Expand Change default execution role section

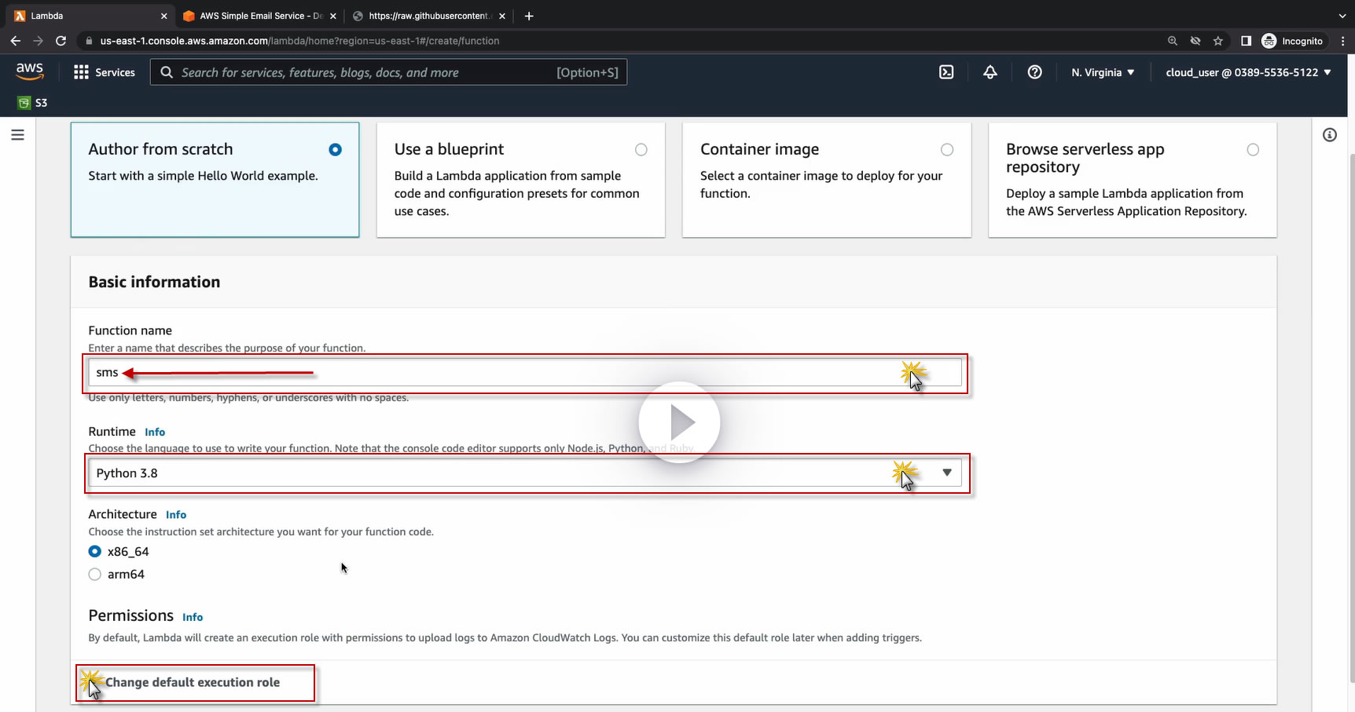[x=192, y=682]
